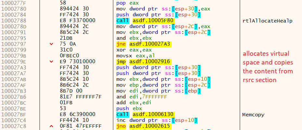302x130 pixels.
Task: Select address 100027BC
Action: pyautogui.click(x=14, y=103)
